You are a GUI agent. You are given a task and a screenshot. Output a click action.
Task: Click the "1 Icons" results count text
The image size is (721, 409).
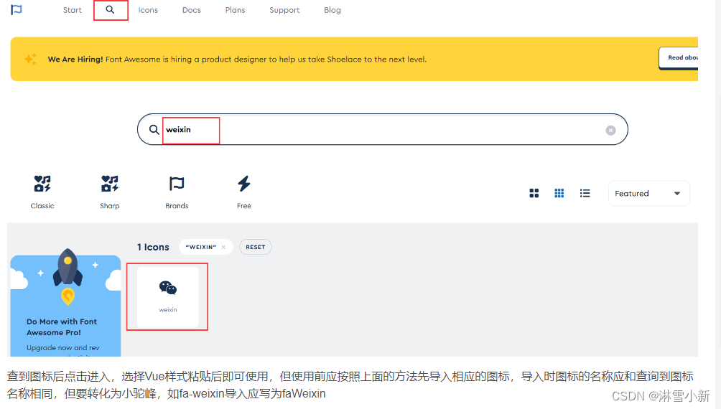(x=153, y=248)
